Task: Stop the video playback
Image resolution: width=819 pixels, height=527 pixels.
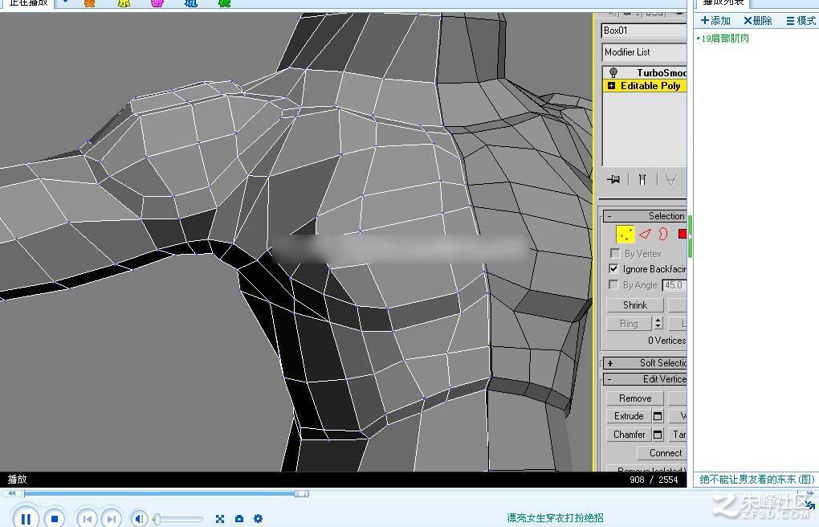Action: tap(55, 519)
